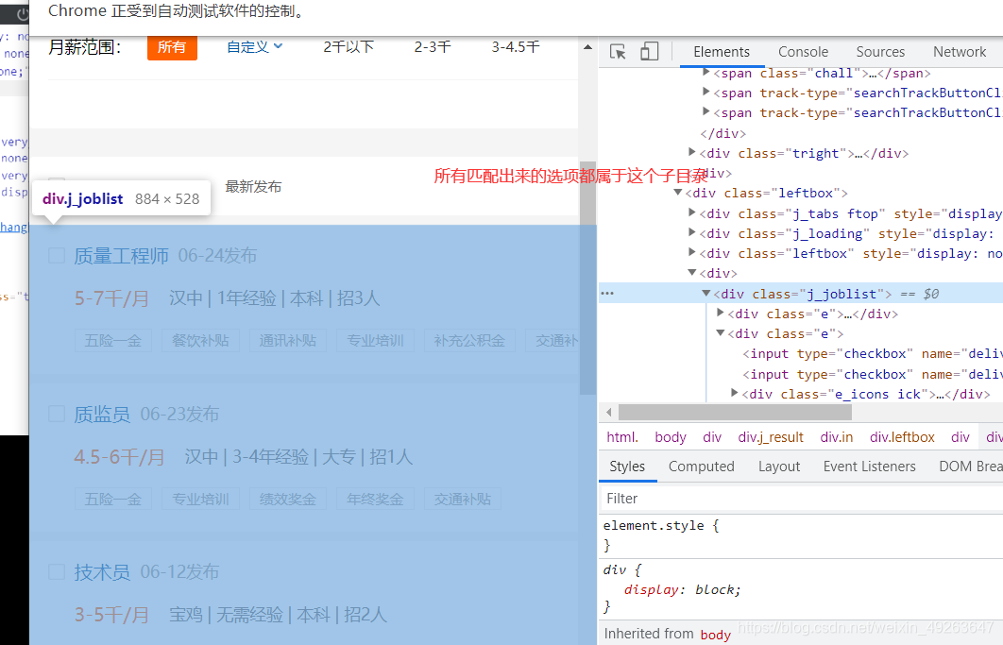Select the Elements tab
This screenshot has height=645, width=1003.
[x=722, y=52]
